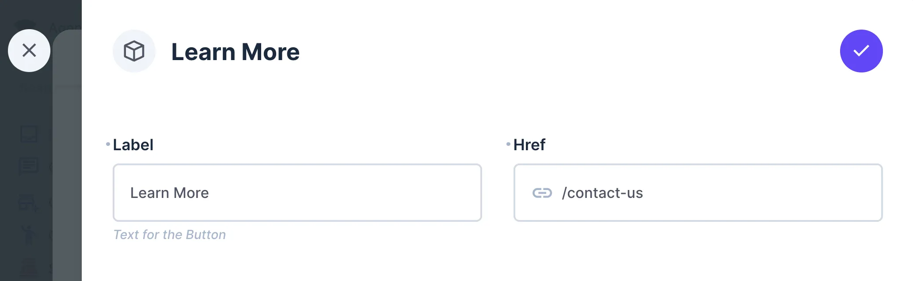Click the Text for the Button helper text
The image size is (913, 281).
coord(170,235)
